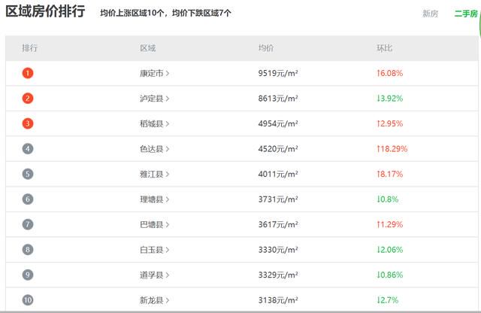Click the red rank 1 badge
The image size is (481, 313).
pos(28,73)
